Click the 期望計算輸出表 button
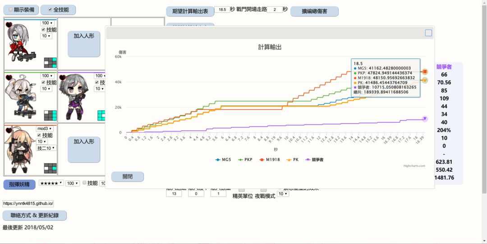487x244 pixels. [190, 11]
